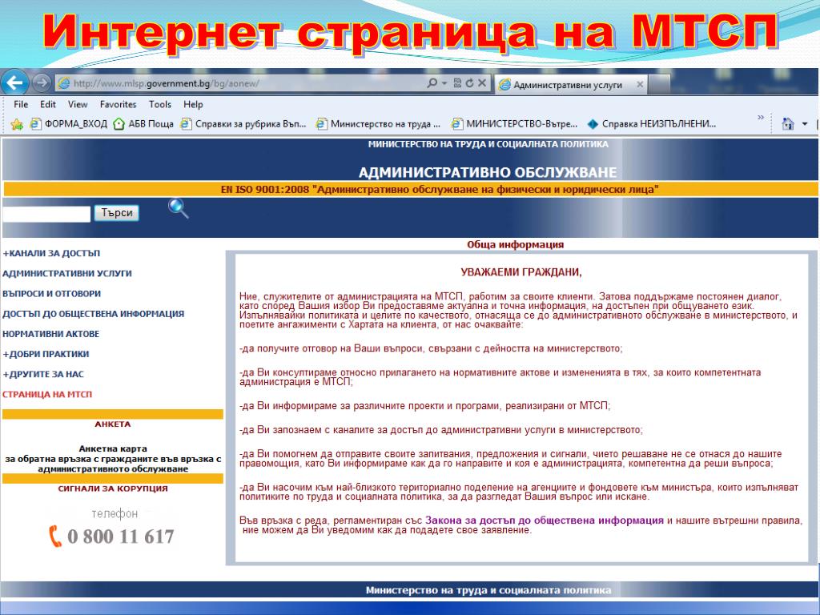Click the Home icon in command bar
The width and height of the screenshot is (820, 615).
(788, 124)
